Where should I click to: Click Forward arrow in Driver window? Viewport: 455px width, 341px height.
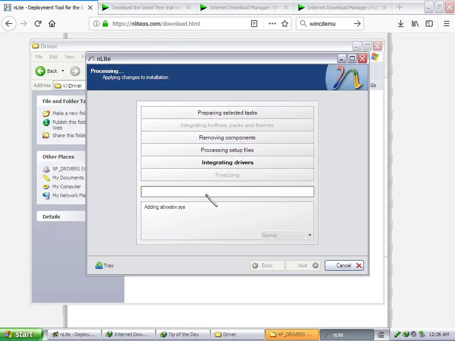[75, 71]
